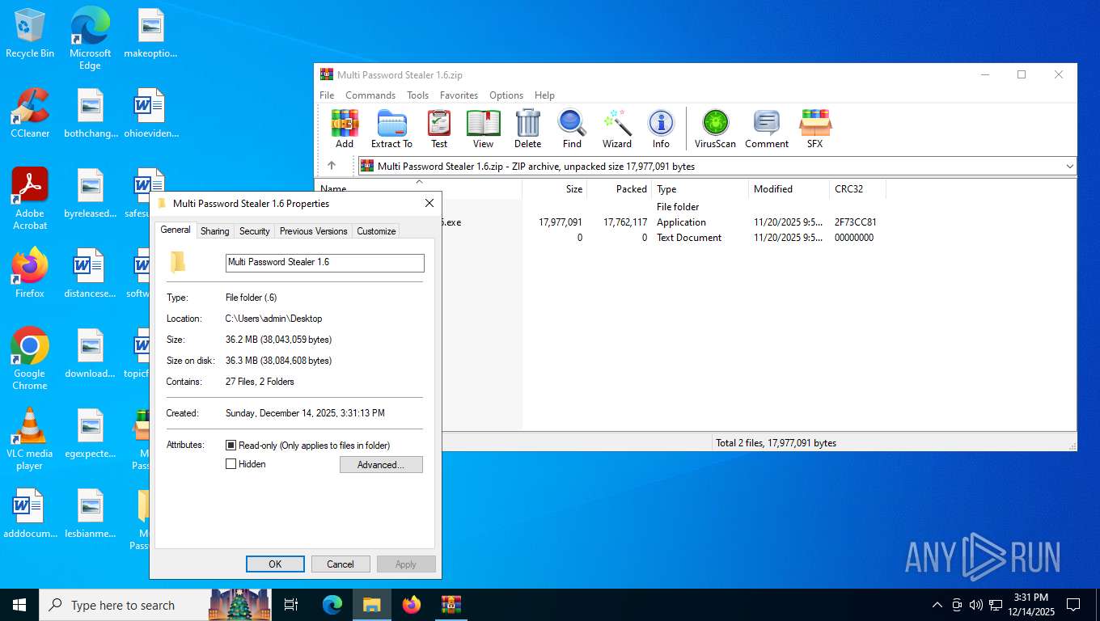Select the File folder row

(x=696, y=207)
